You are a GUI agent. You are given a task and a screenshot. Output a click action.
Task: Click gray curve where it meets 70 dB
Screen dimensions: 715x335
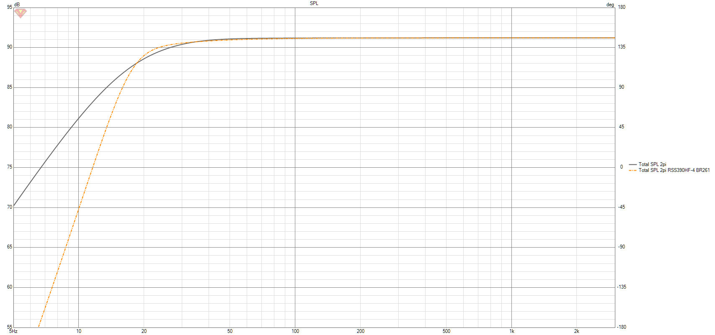(x=14, y=206)
